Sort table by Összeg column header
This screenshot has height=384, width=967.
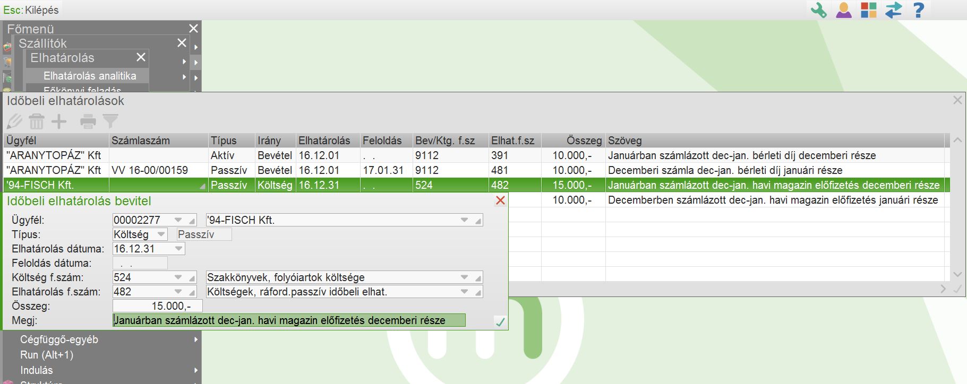click(574, 141)
